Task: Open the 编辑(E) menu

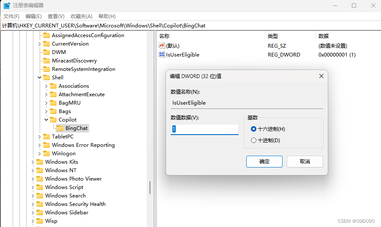Action: pos(33,16)
